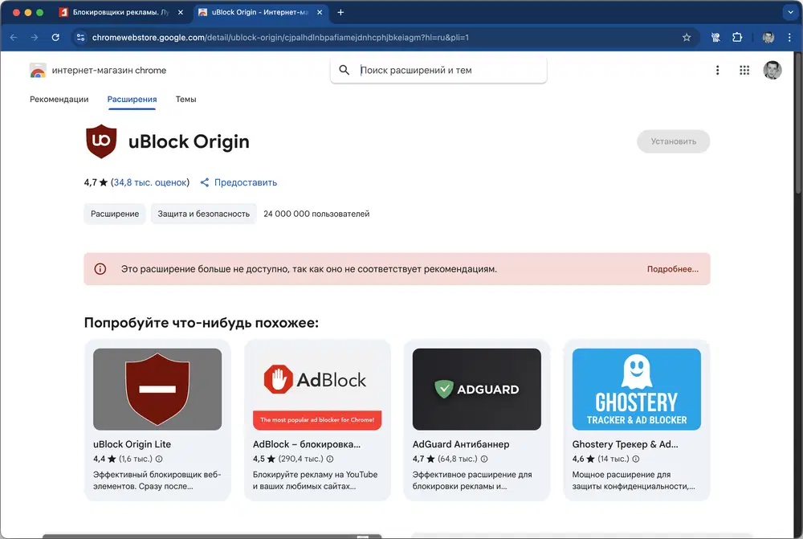This screenshot has width=803, height=539.
Task: Click the search magnifier icon
Action: tap(344, 70)
